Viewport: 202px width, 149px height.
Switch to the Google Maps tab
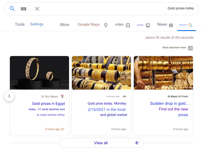click(89, 24)
